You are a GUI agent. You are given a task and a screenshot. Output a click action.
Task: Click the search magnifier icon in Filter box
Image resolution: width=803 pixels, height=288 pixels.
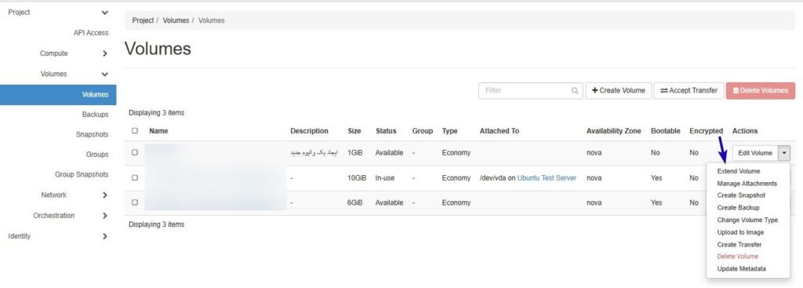click(x=575, y=91)
